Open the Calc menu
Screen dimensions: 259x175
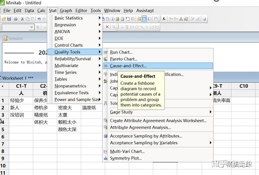click(x=41, y=10)
